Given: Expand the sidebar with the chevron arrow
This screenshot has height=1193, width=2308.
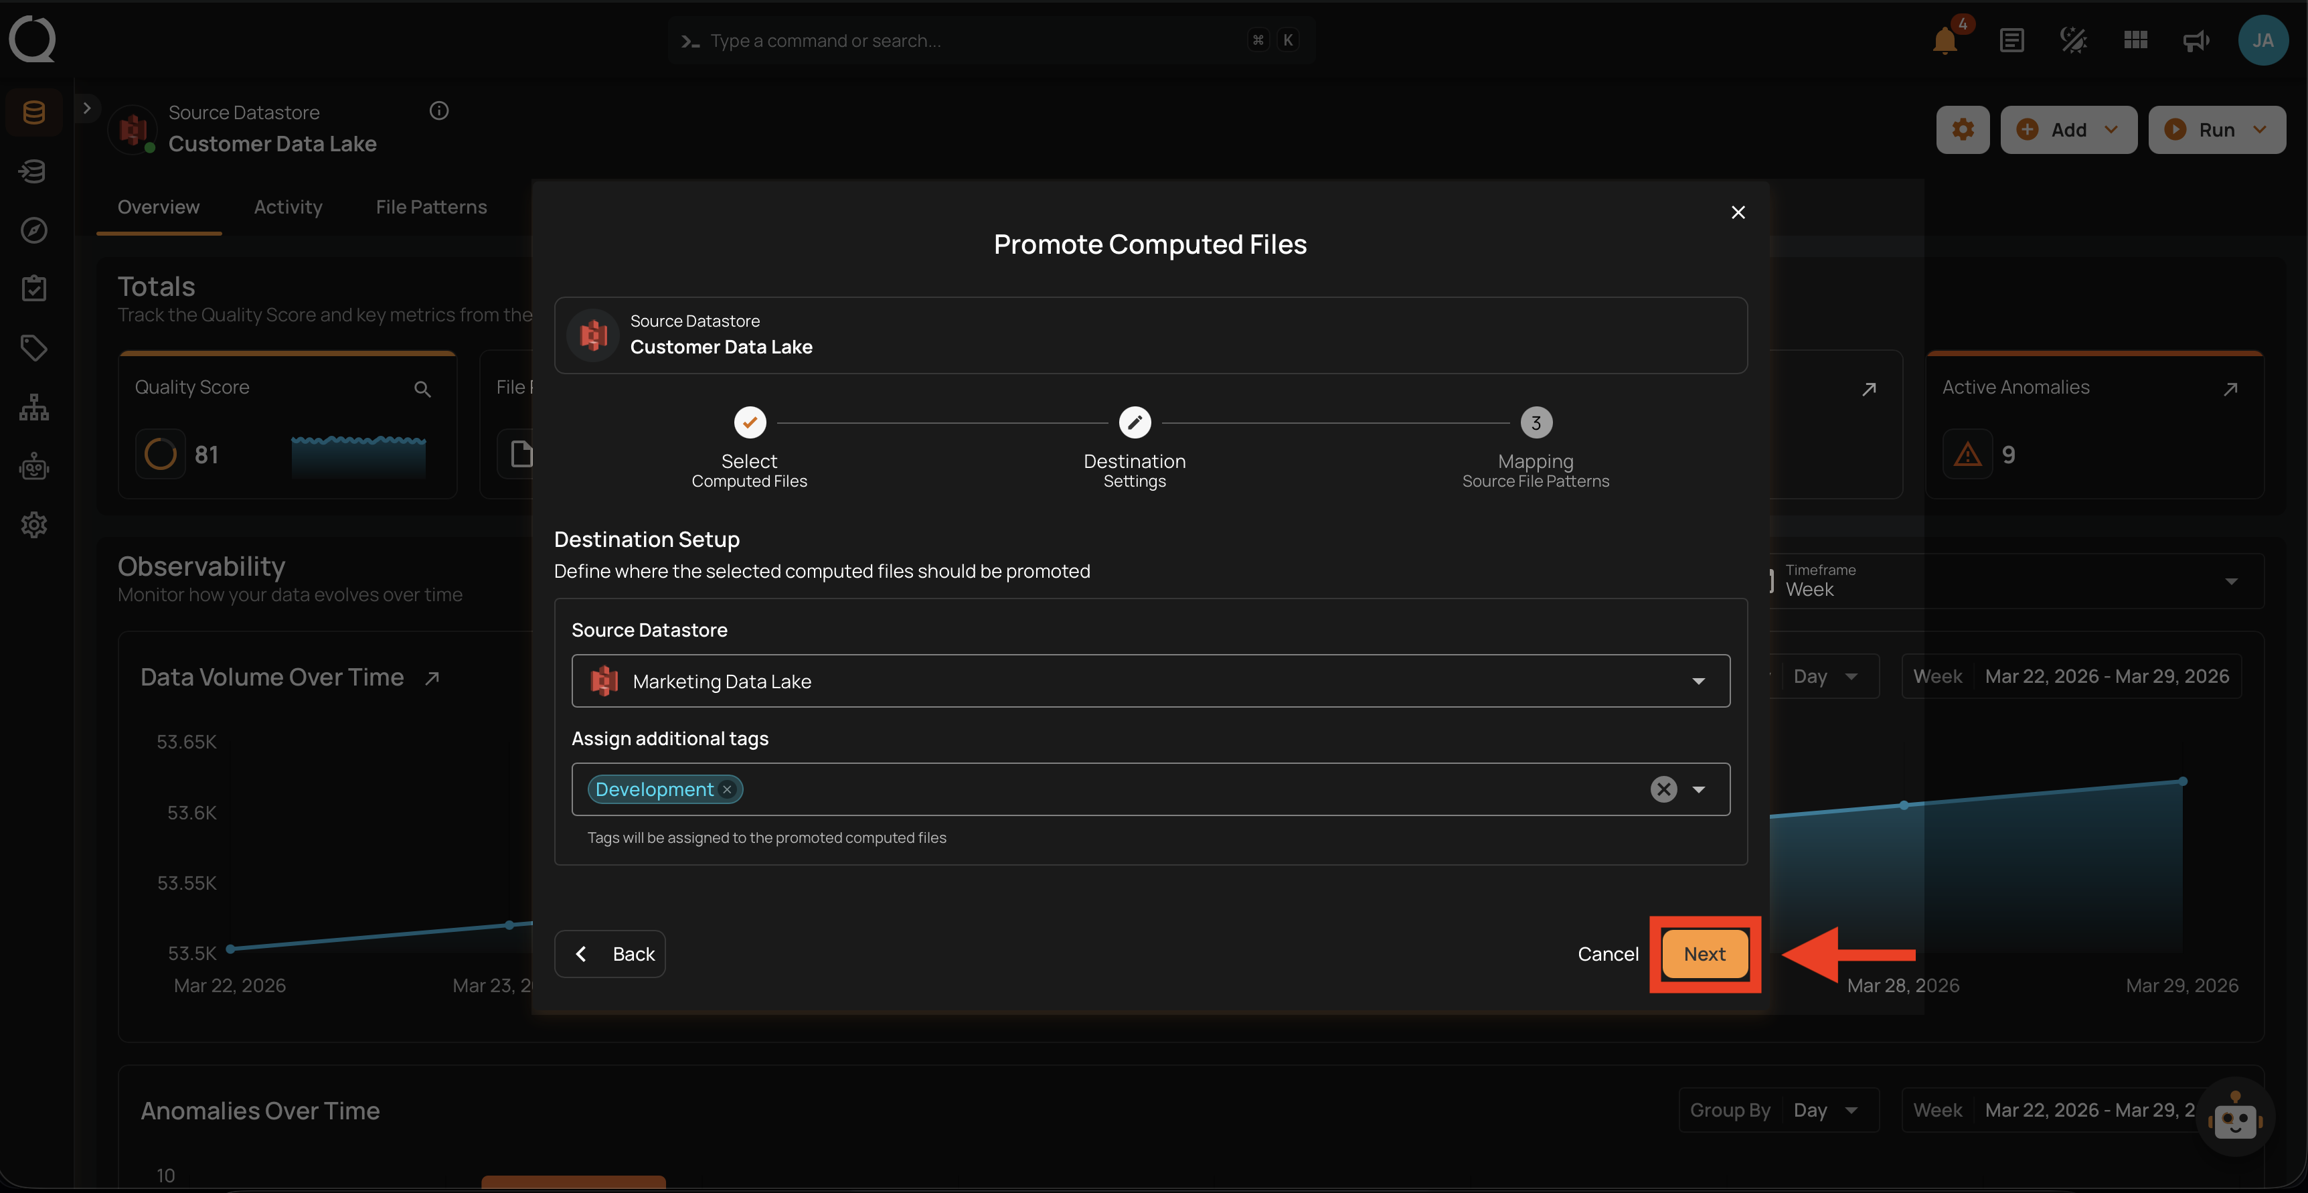Looking at the screenshot, I should tap(87, 108).
